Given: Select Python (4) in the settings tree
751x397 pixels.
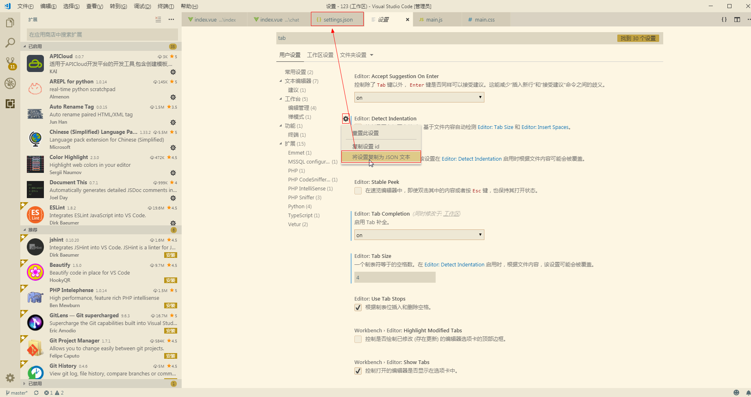Looking at the screenshot, I should [300, 207].
